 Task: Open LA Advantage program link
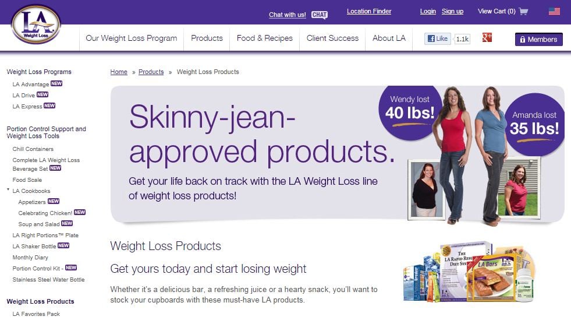tap(31, 84)
